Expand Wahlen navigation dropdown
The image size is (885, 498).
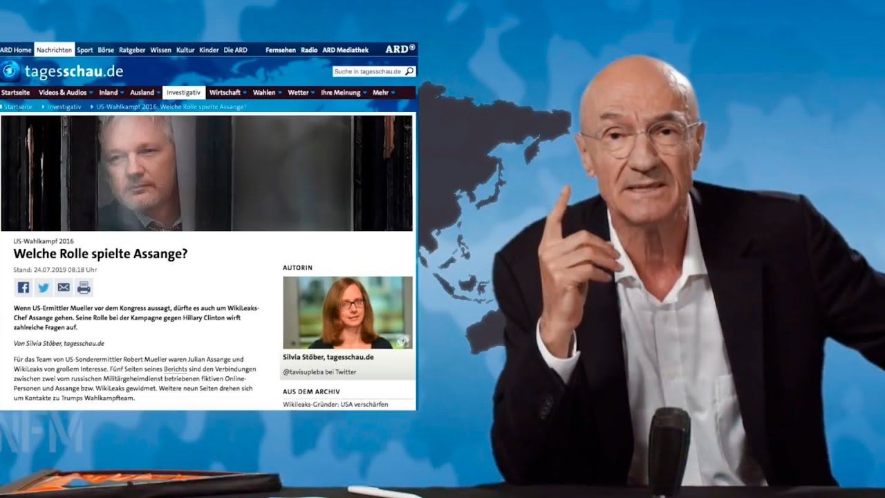(x=266, y=93)
